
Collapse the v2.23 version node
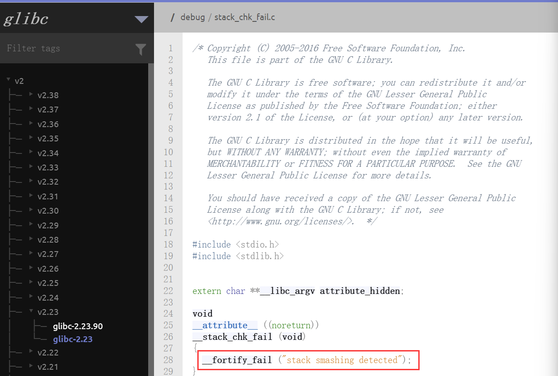click(x=31, y=311)
